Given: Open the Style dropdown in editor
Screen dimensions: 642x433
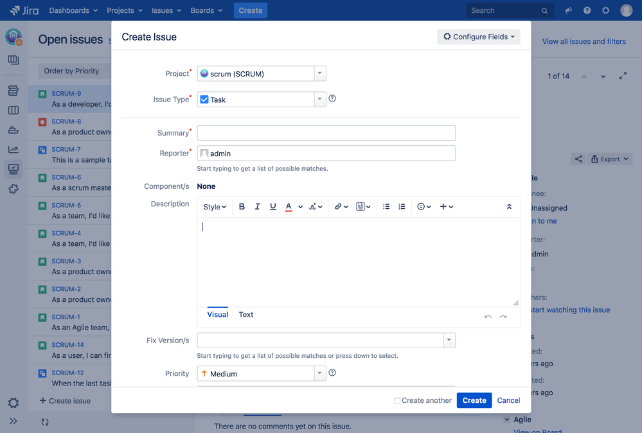Looking at the screenshot, I should pos(215,207).
